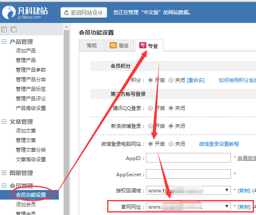
Task: Click the orange 高级 tab badge icon
Action: click(113, 45)
